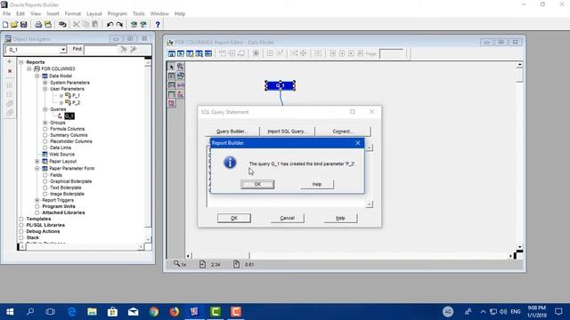Click the Report Editor vertical scrollbar up arrow
Image resolution: width=570 pixels, height=320 pixels.
coord(519,65)
